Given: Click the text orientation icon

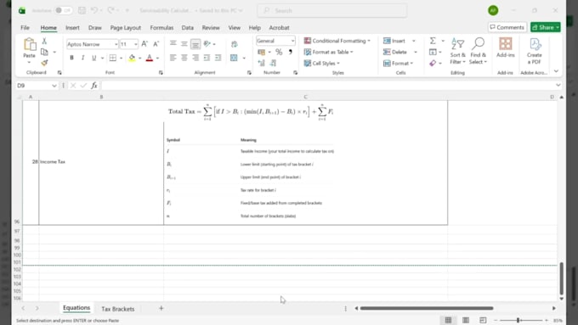Looking at the screenshot, I should tap(207, 44).
